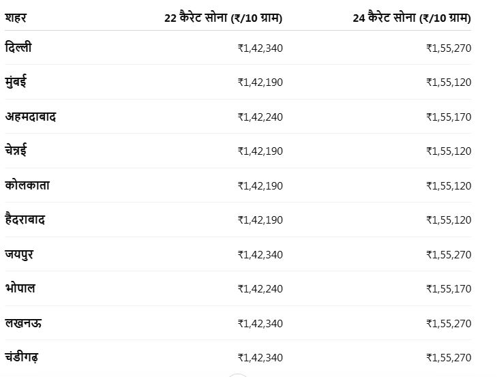Click the दिल्ली city name
This screenshot has width=497, height=377.
click(x=18, y=47)
